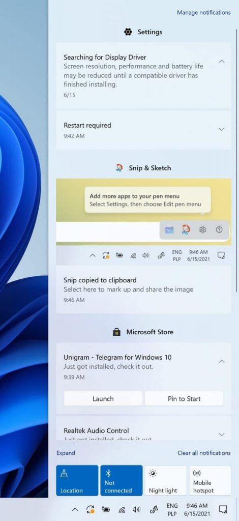Image resolution: width=239 pixels, height=521 pixels.
Task: Toggle Bluetooth Not connected tile
Action: pyautogui.click(x=122, y=480)
